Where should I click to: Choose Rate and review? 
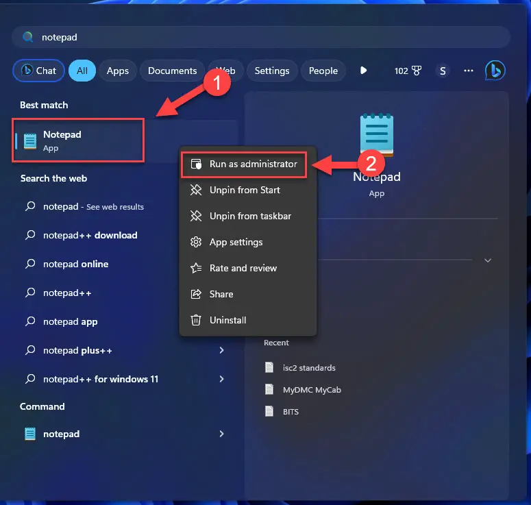pyautogui.click(x=248, y=268)
